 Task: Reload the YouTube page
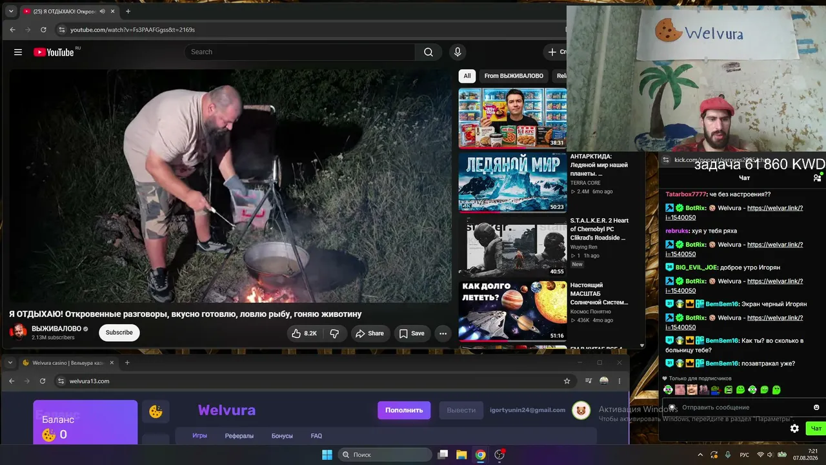(43, 30)
